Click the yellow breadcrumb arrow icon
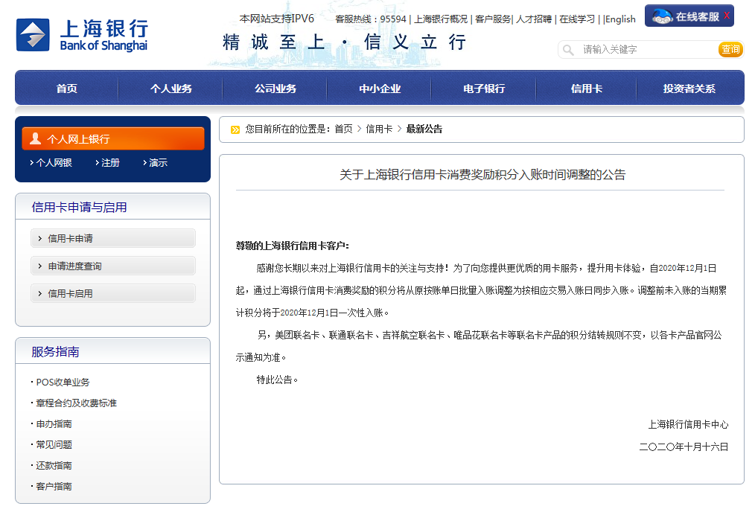 (235, 129)
